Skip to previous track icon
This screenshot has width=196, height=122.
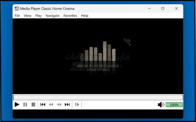[42, 105]
